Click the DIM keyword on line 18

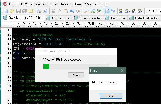point(16,58)
